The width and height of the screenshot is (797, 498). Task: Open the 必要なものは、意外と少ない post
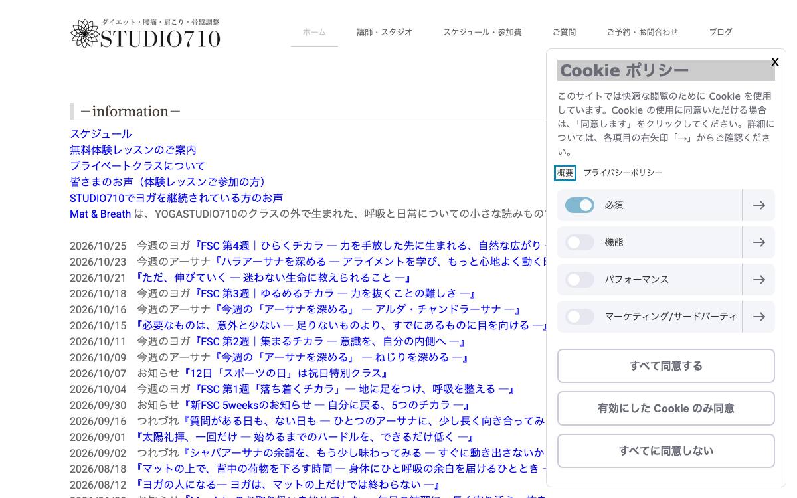click(x=340, y=325)
